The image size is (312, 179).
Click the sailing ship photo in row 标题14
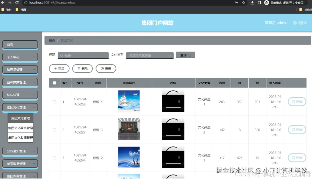pyautogui.click(x=129, y=101)
